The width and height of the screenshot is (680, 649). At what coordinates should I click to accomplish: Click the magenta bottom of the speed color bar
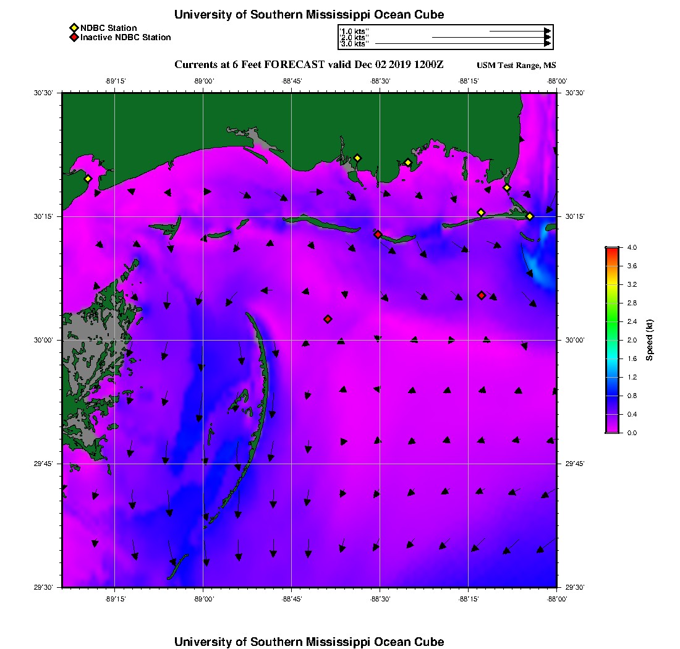pos(613,428)
